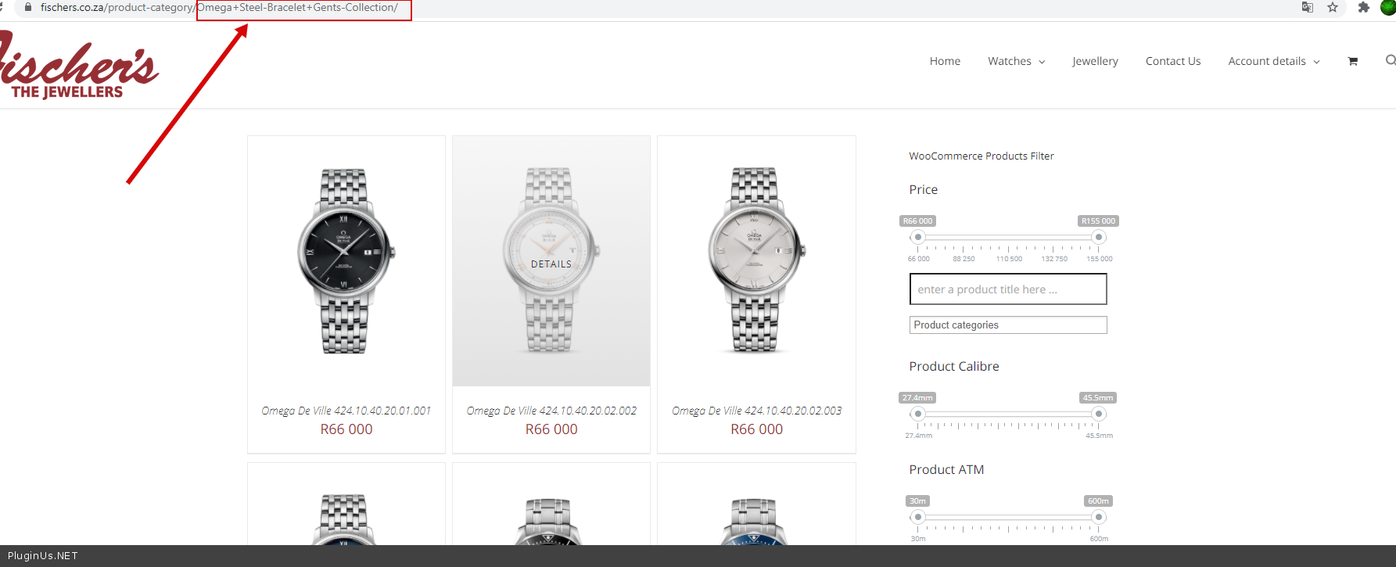The width and height of the screenshot is (1396, 567).
Task: Click the address bar padlock icon
Action: (x=29, y=7)
